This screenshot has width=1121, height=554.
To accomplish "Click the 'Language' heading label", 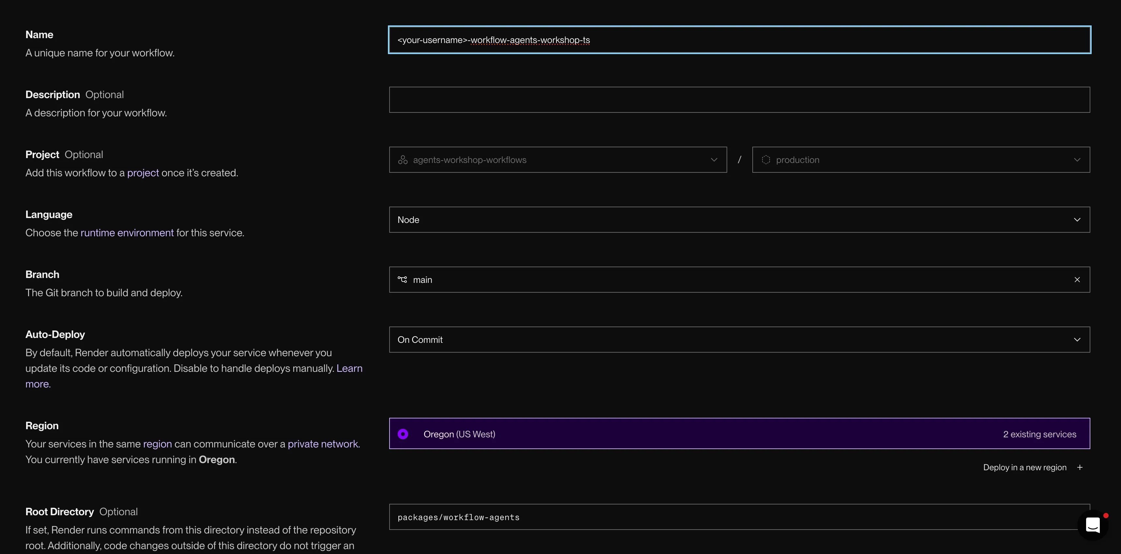I will 49,215.
